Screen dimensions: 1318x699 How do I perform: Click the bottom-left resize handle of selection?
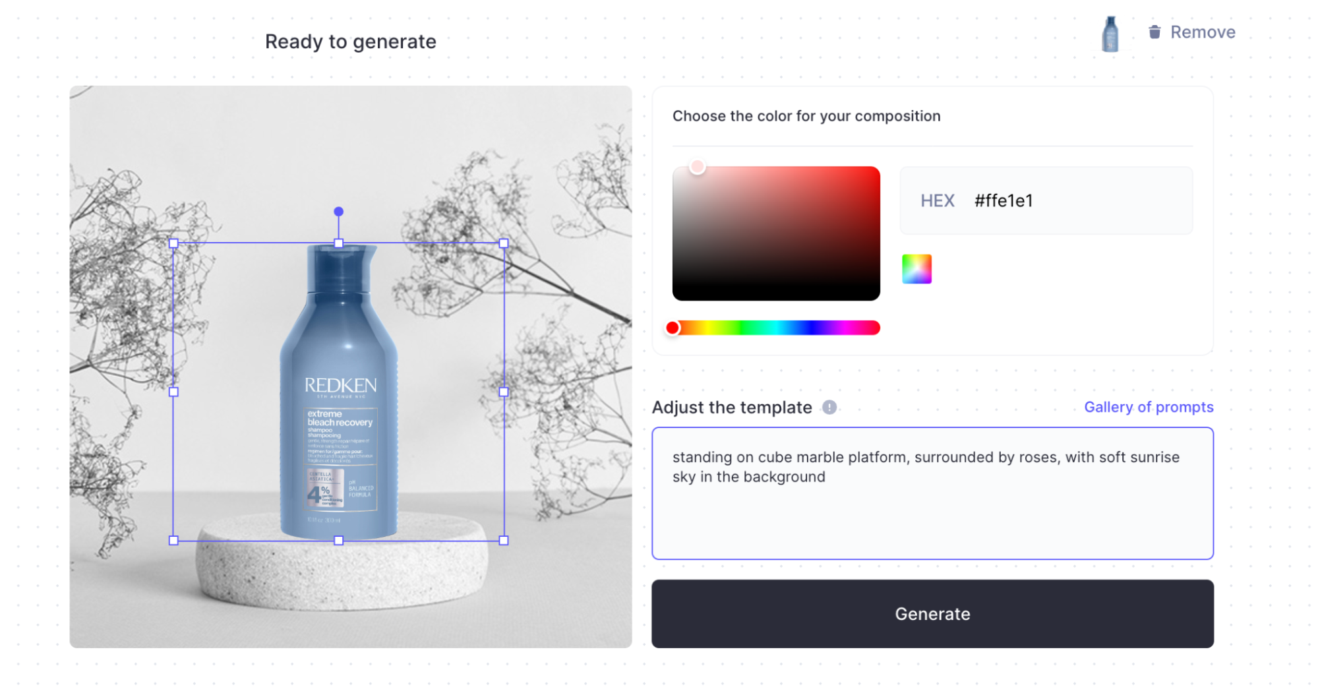(173, 541)
